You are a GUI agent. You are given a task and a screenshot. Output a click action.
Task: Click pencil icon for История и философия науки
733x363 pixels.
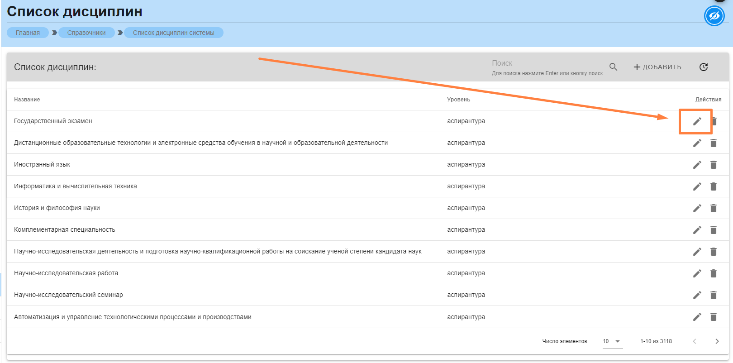tap(697, 208)
